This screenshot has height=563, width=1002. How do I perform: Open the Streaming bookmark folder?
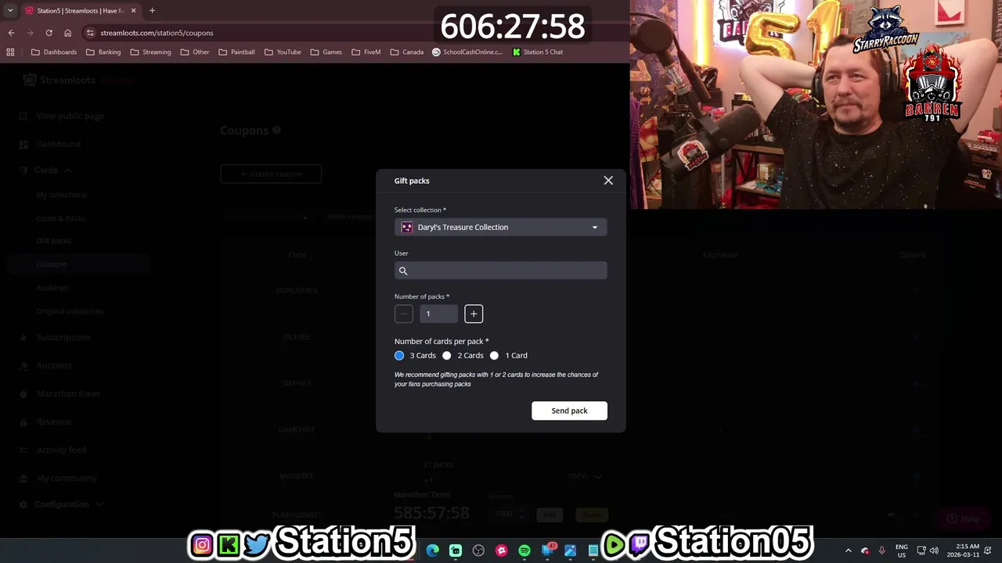(x=151, y=52)
